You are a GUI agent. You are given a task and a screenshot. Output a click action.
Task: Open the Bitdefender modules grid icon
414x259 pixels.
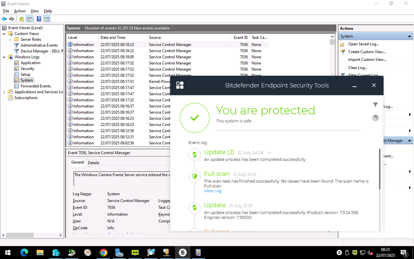click(x=180, y=85)
